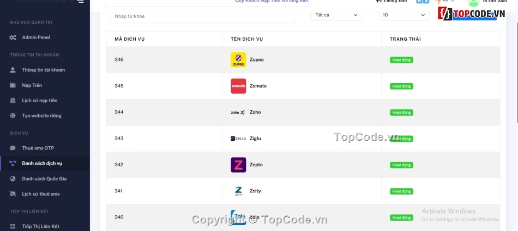Click the Ziglu logo
Screen dimensions: 518x231
pos(238,139)
